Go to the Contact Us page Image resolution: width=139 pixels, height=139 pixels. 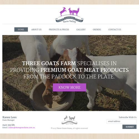pos(115,29)
